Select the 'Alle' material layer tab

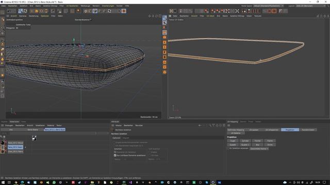point(11,129)
